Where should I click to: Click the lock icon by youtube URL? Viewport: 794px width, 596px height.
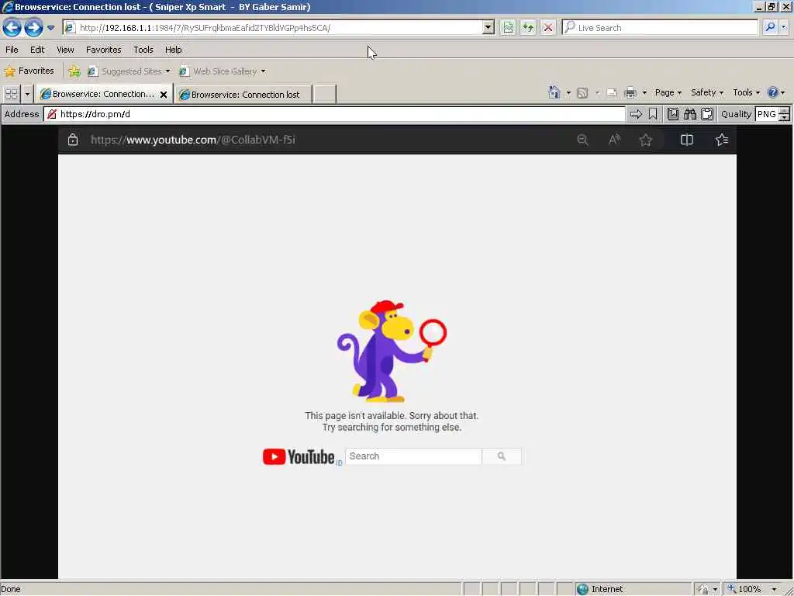pyautogui.click(x=73, y=140)
